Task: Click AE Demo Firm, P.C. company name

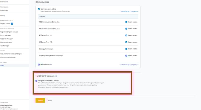Action: [x=46, y=42]
